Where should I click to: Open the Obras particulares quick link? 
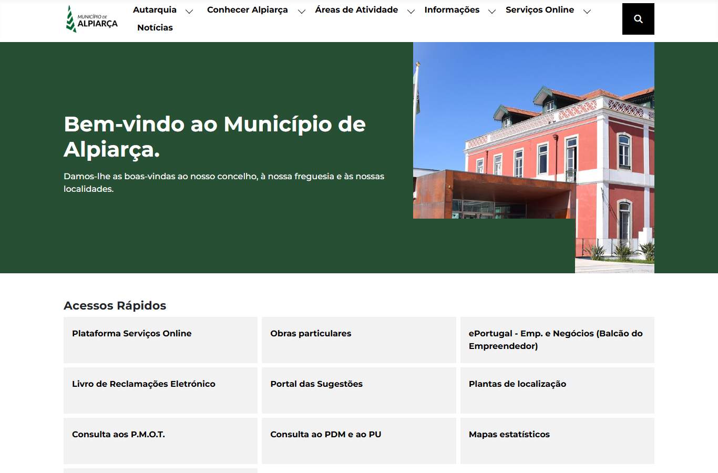click(359, 340)
